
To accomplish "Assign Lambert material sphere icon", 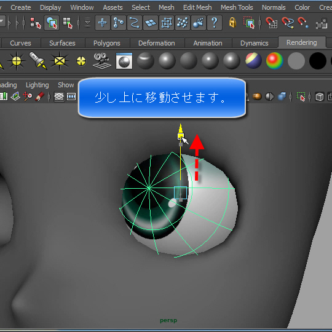I will click(x=189, y=61).
